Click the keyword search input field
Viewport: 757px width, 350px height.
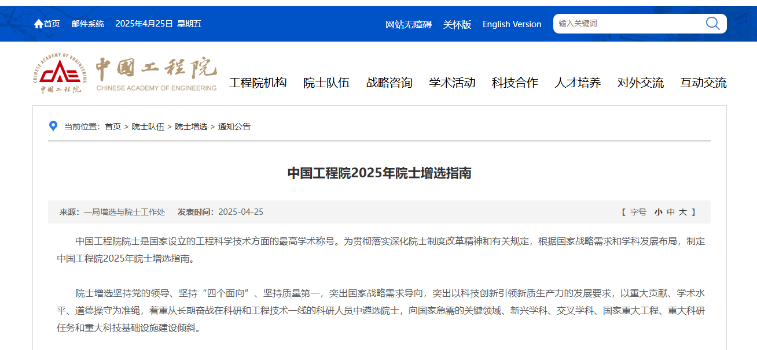point(628,24)
